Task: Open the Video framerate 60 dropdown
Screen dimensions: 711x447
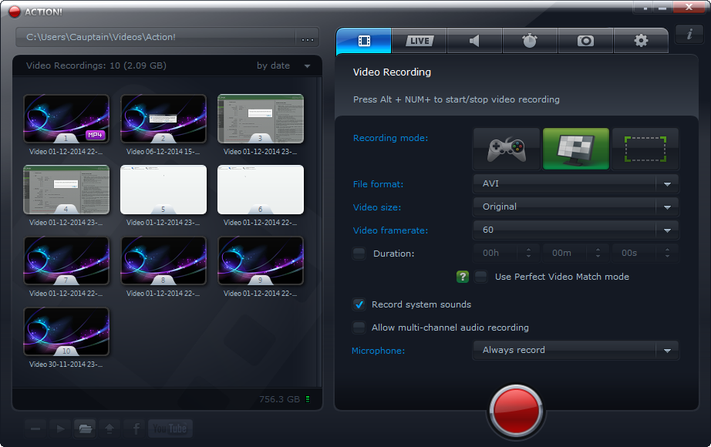Action: point(576,230)
